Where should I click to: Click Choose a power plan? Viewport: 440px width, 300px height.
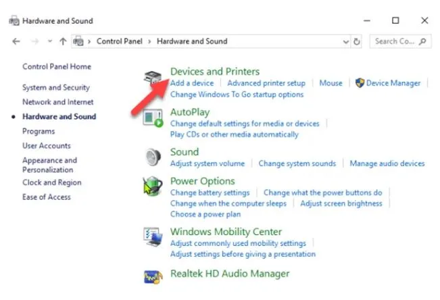pos(205,214)
